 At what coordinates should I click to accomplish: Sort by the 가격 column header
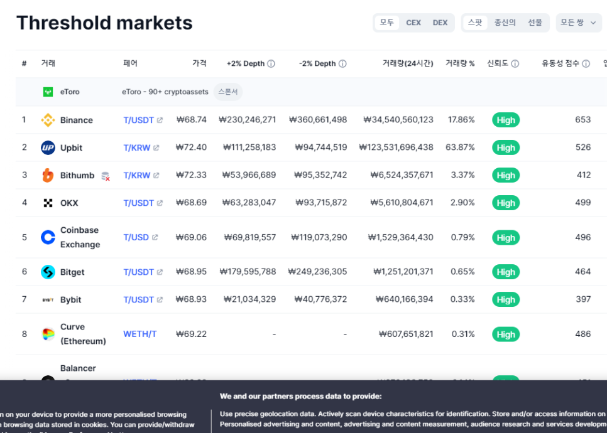[199, 63]
